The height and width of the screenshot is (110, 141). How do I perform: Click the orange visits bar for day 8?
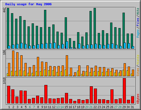38,67
